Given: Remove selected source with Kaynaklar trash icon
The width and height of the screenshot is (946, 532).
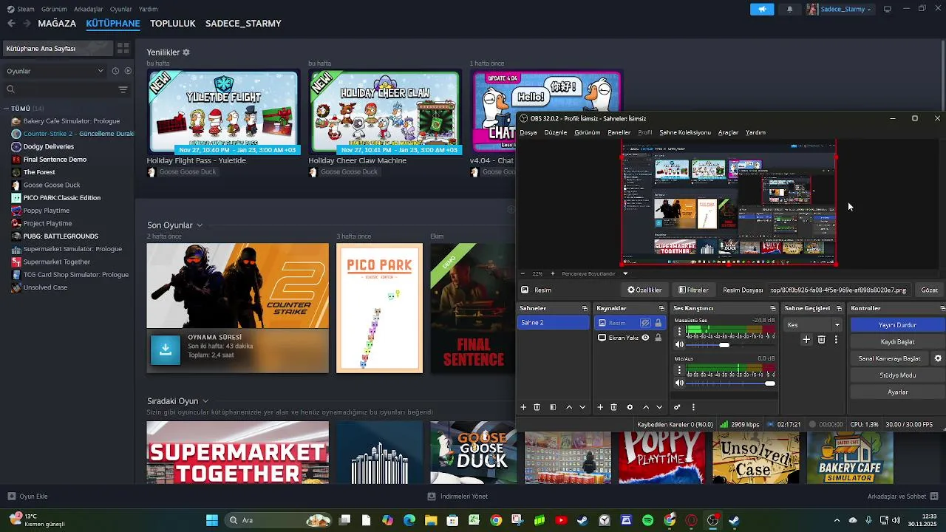Looking at the screenshot, I should click(x=613, y=407).
